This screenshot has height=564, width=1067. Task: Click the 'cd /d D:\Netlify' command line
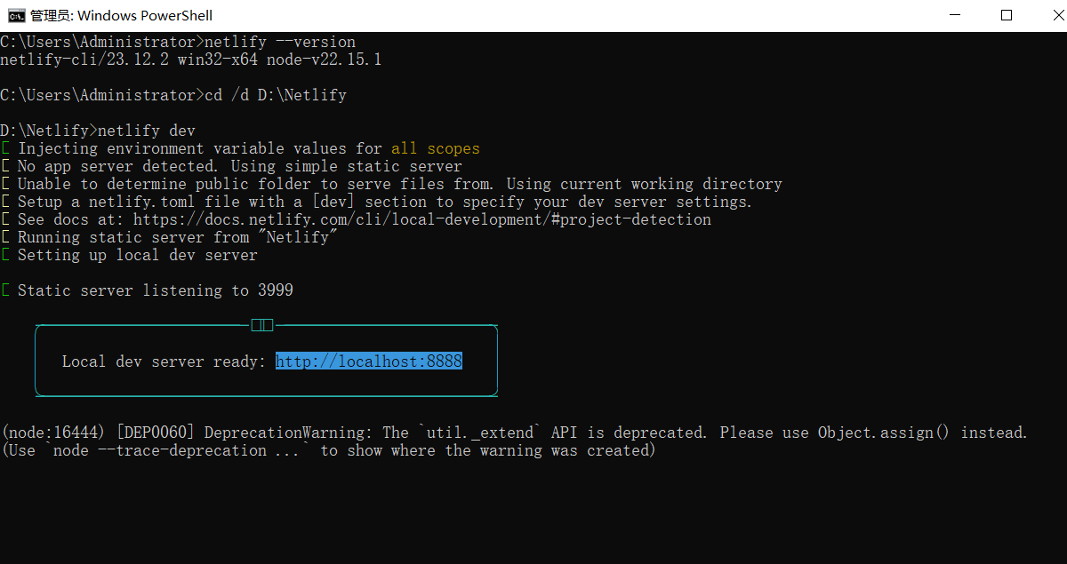pos(173,95)
